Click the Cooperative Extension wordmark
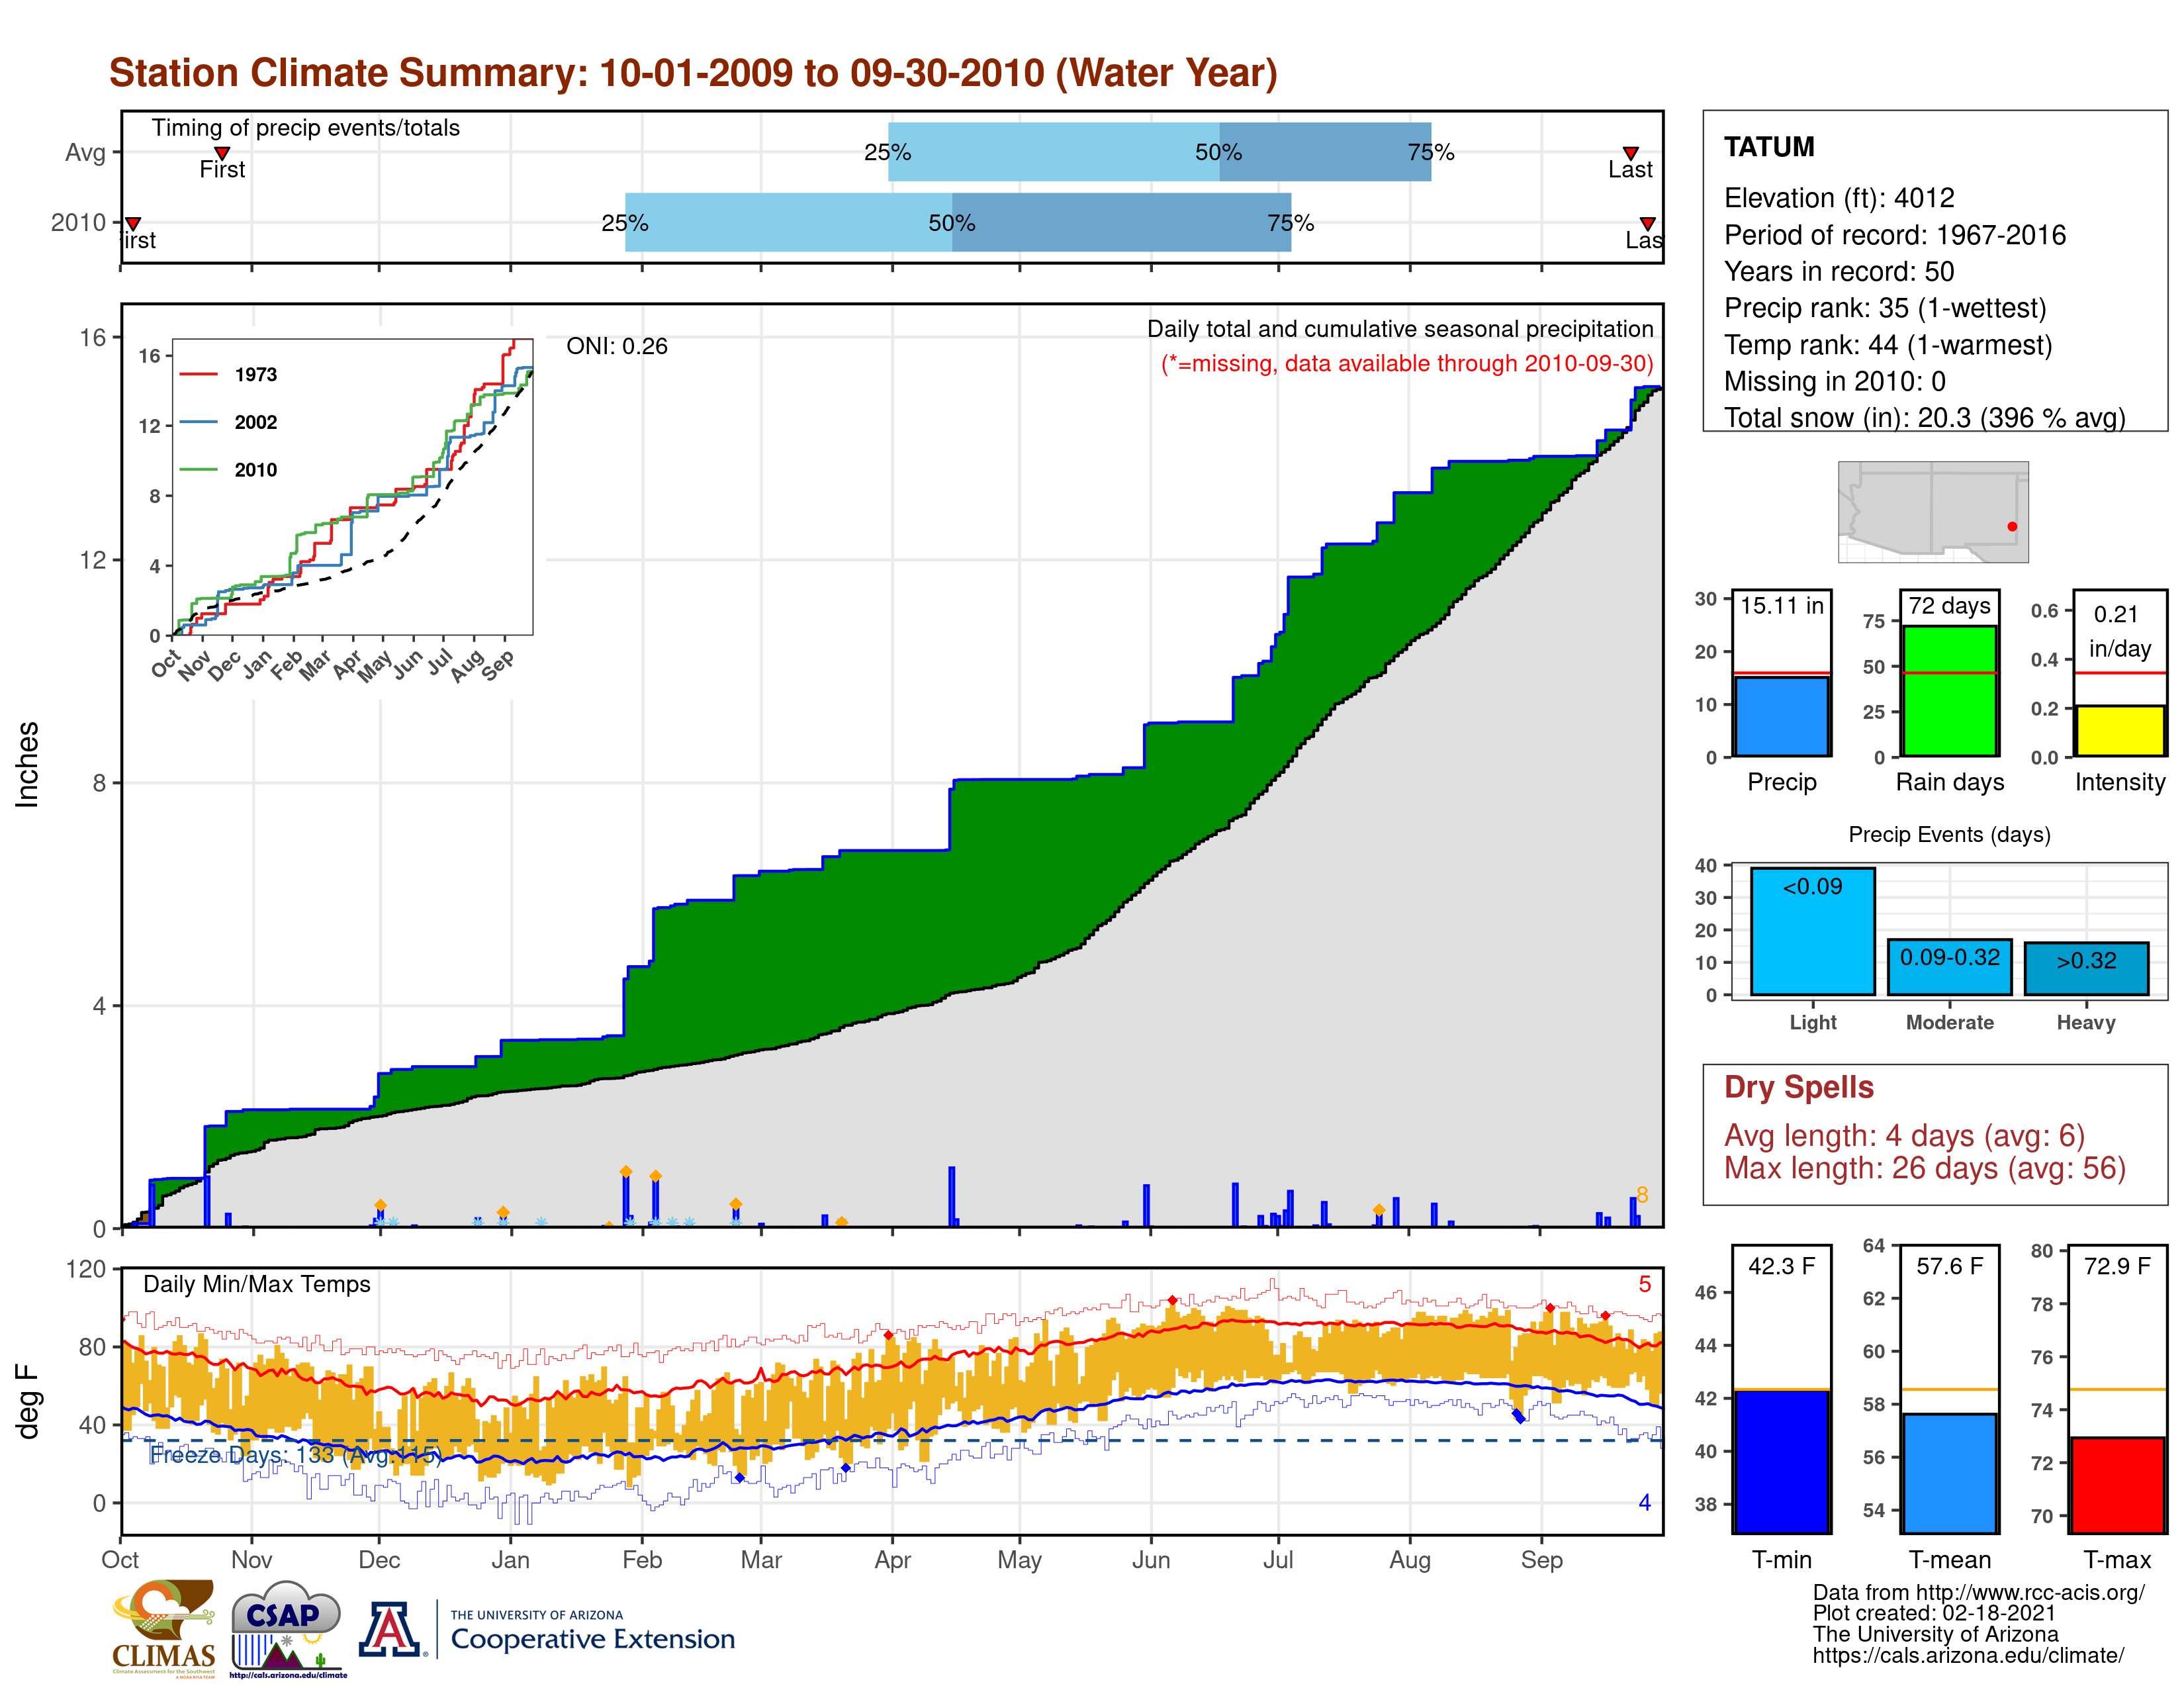Image resolution: width=2184 pixels, height=1688 pixels. click(593, 1639)
